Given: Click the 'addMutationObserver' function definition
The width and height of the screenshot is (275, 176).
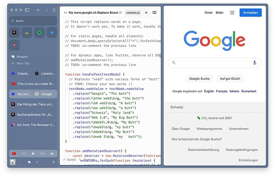Looking at the screenshot, I should (x=100, y=151).
